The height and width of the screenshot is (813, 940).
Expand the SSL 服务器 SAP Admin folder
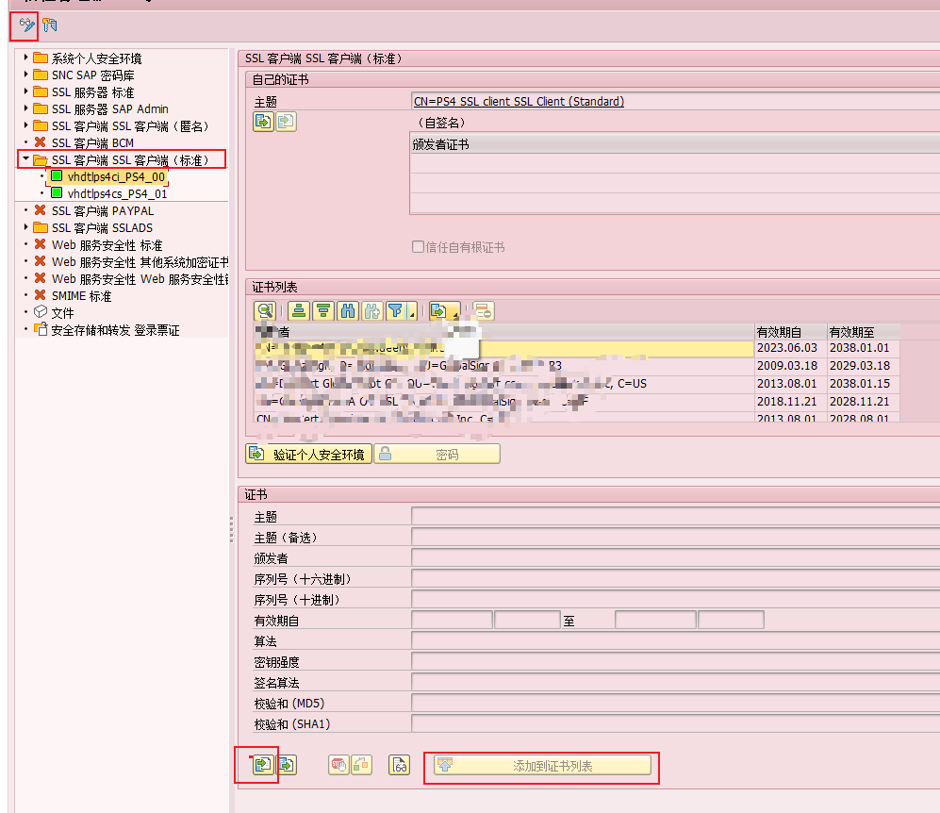click(25, 108)
